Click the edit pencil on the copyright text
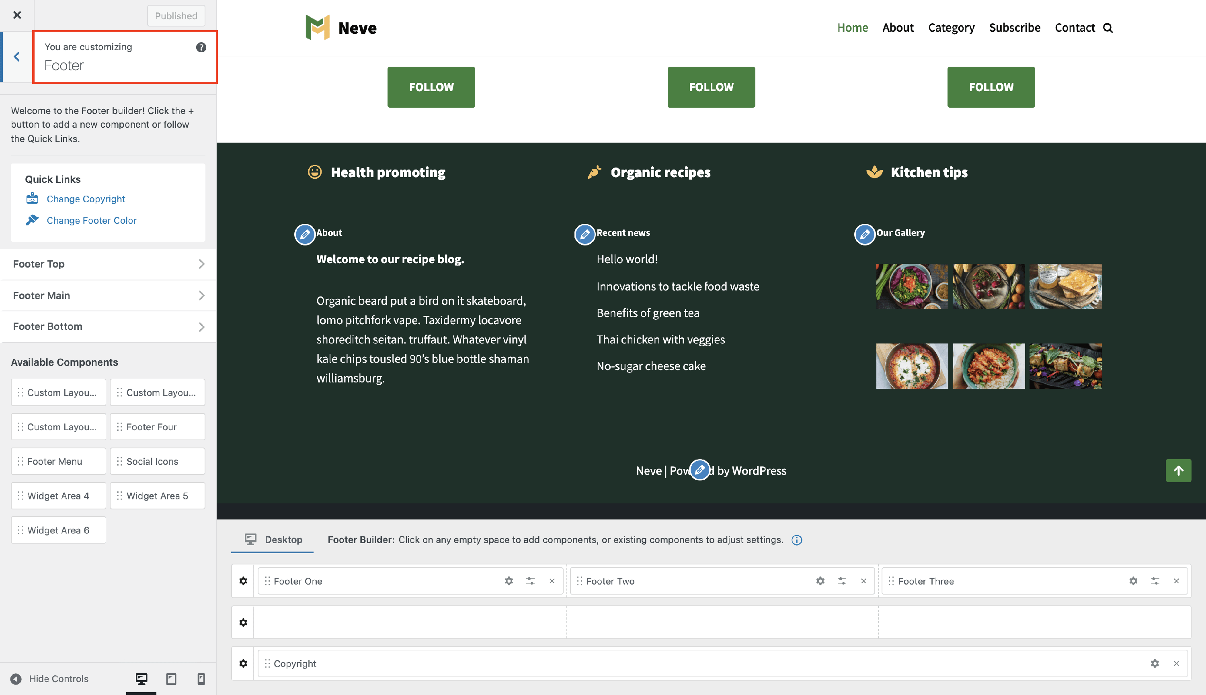This screenshot has width=1206, height=695. click(x=700, y=470)
